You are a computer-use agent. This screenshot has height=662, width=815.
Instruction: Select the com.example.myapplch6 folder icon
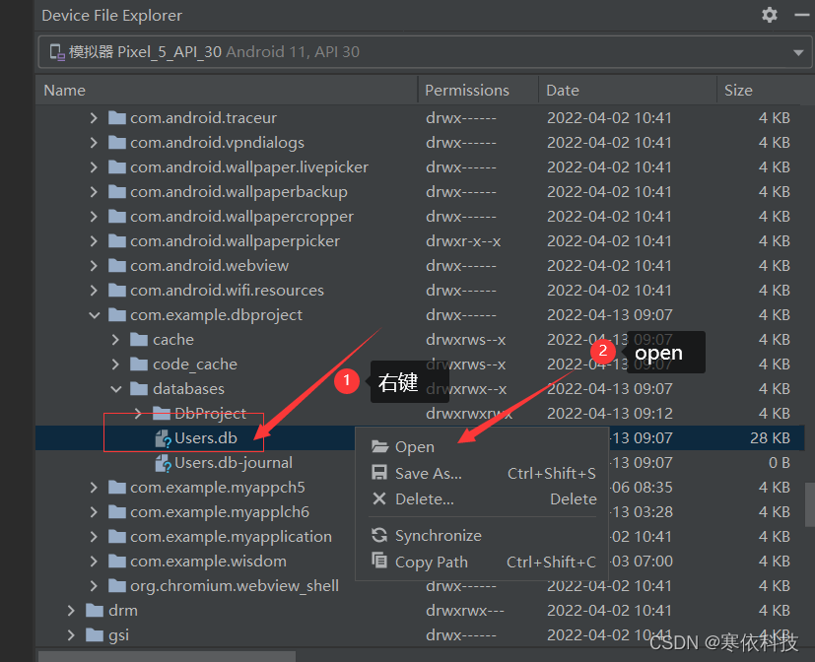(117, 512)
